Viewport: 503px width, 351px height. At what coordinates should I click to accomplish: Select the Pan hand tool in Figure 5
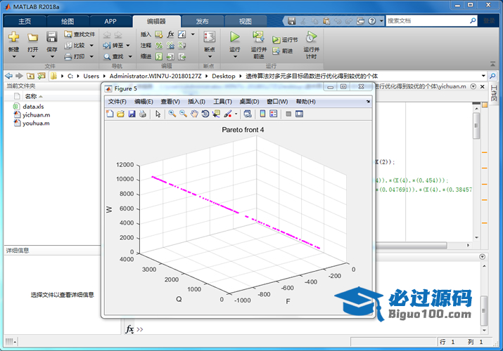(x=193, y=114)
